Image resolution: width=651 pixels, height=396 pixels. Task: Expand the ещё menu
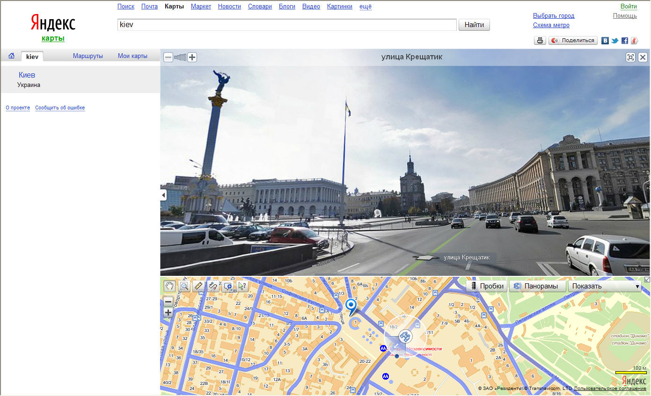365,6
